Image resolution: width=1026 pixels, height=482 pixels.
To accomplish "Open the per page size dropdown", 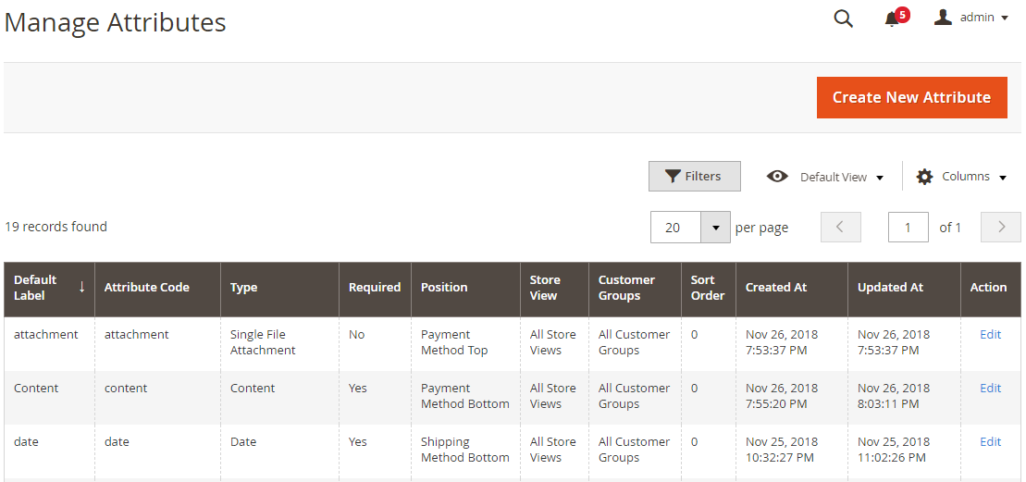I will (715, 228).
